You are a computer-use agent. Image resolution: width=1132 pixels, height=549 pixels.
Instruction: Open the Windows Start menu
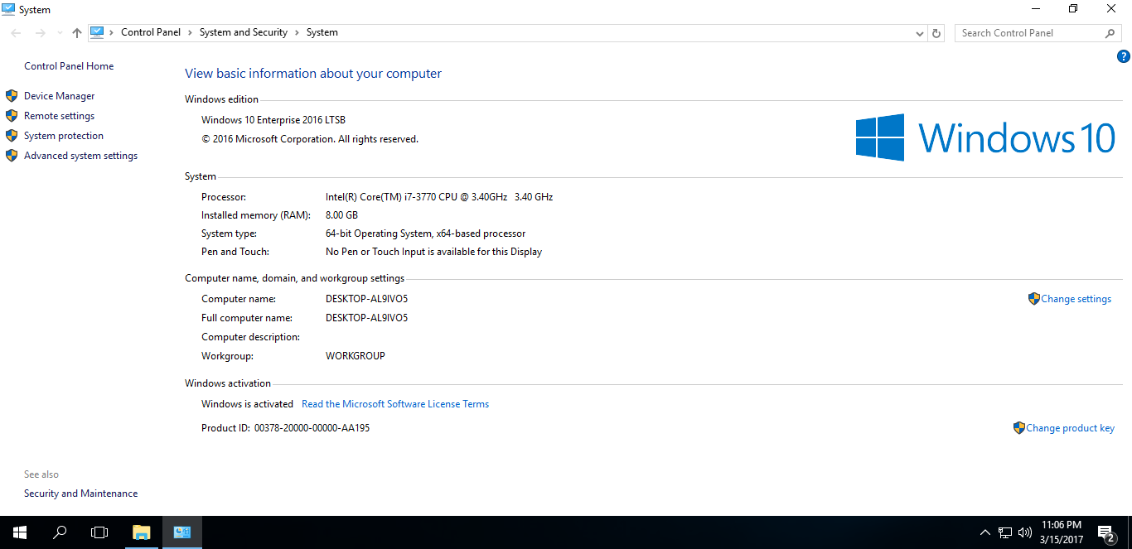(x=20, y=532)
